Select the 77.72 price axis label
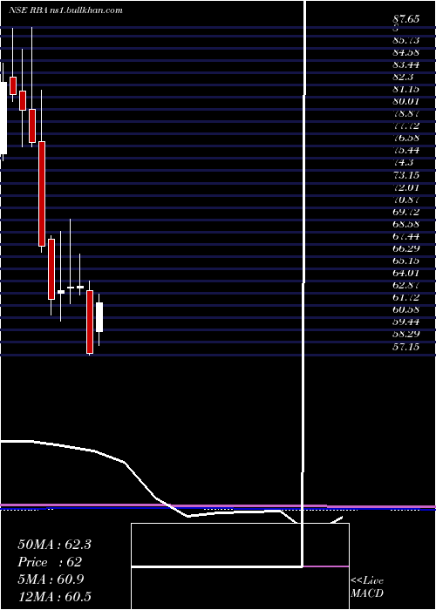 click(x=406, y=125)
